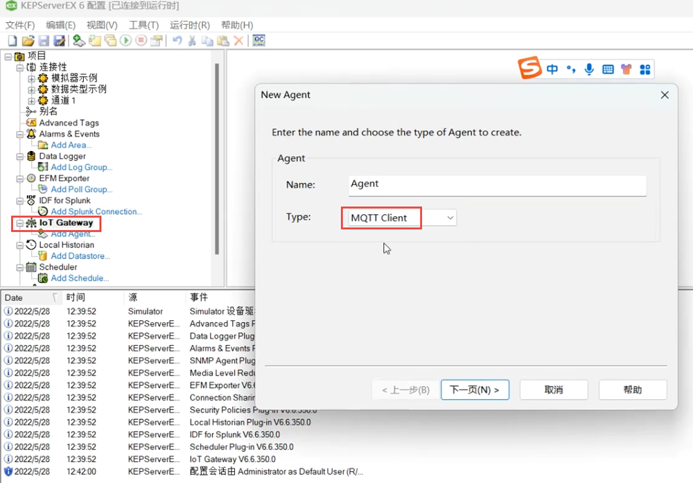This screenshot has height=483, width=693.
Task: Open the Type dropdown showing MQTT Client
Action: click(402, 218)
